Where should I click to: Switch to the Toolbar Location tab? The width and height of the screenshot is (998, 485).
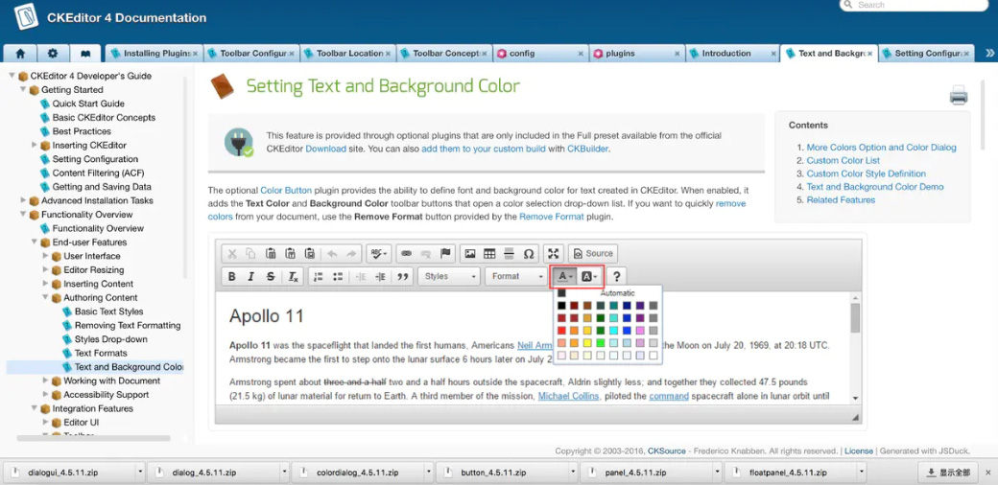click(348, 54)
